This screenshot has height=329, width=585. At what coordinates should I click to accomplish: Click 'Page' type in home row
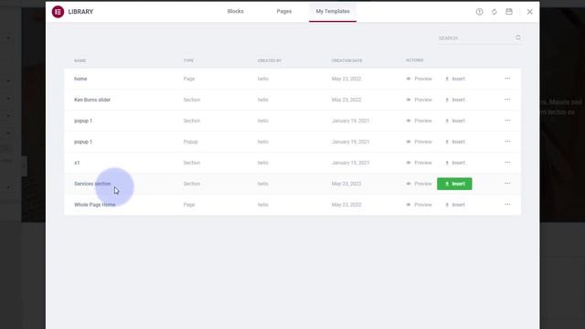pyautogui.click(x=189, y=79)
